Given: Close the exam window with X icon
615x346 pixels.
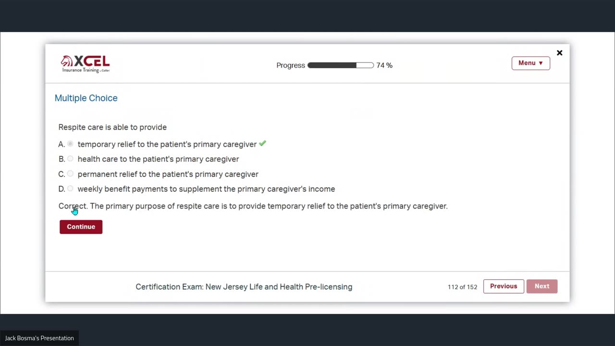Looking at the screenshot, I should pyautogui.click(x=559, y=53).
